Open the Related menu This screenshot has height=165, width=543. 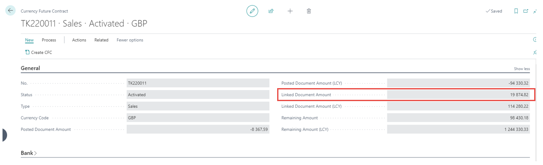(101, 40)
